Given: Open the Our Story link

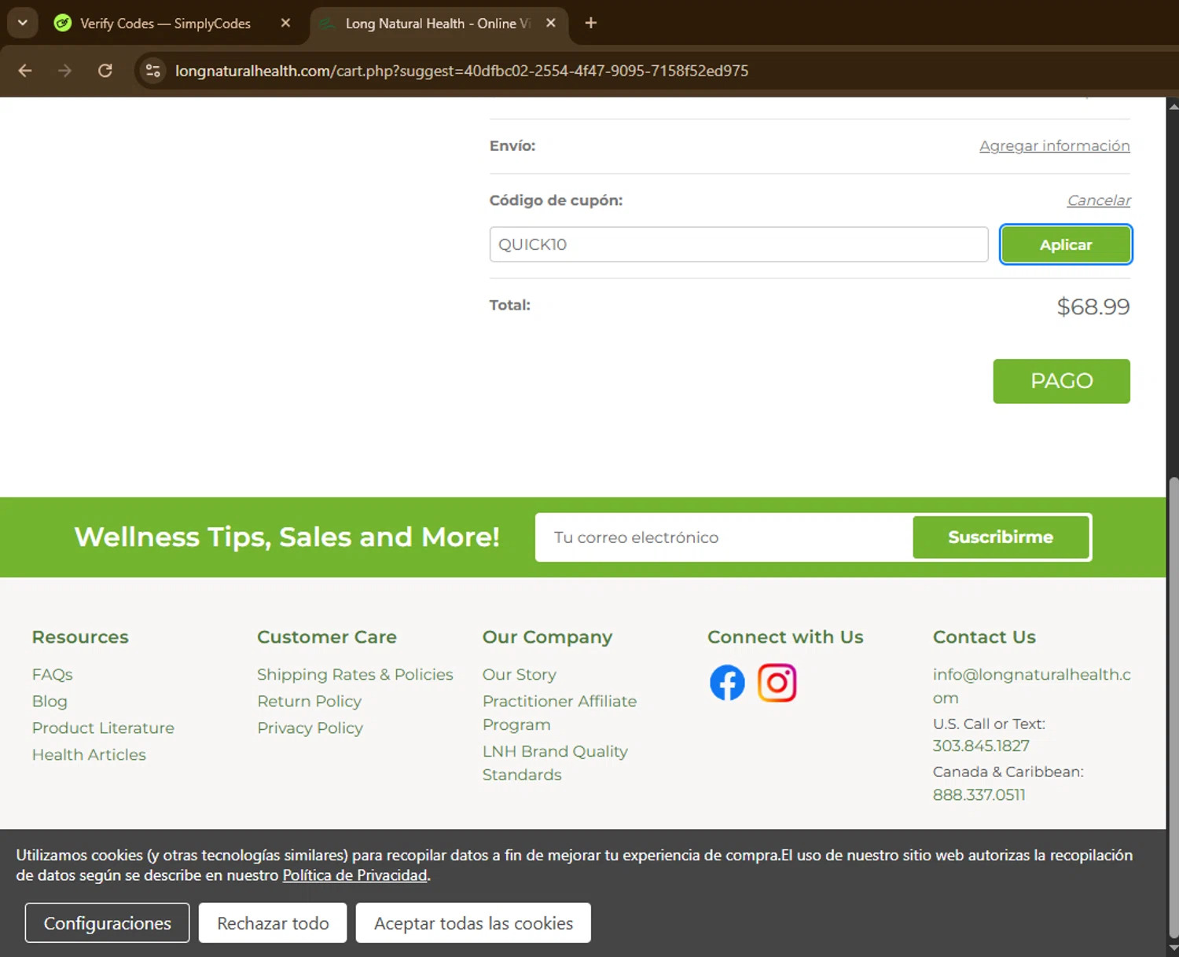Looking at the screenshot, I should tap(519, 674).
